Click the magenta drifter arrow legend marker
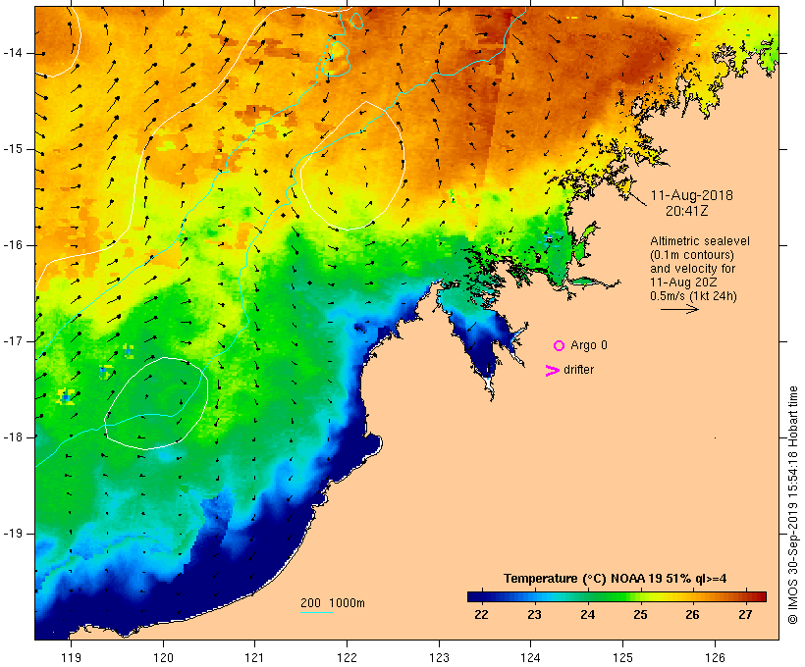This screenshot has height=667, width=805. click(553, 371)
